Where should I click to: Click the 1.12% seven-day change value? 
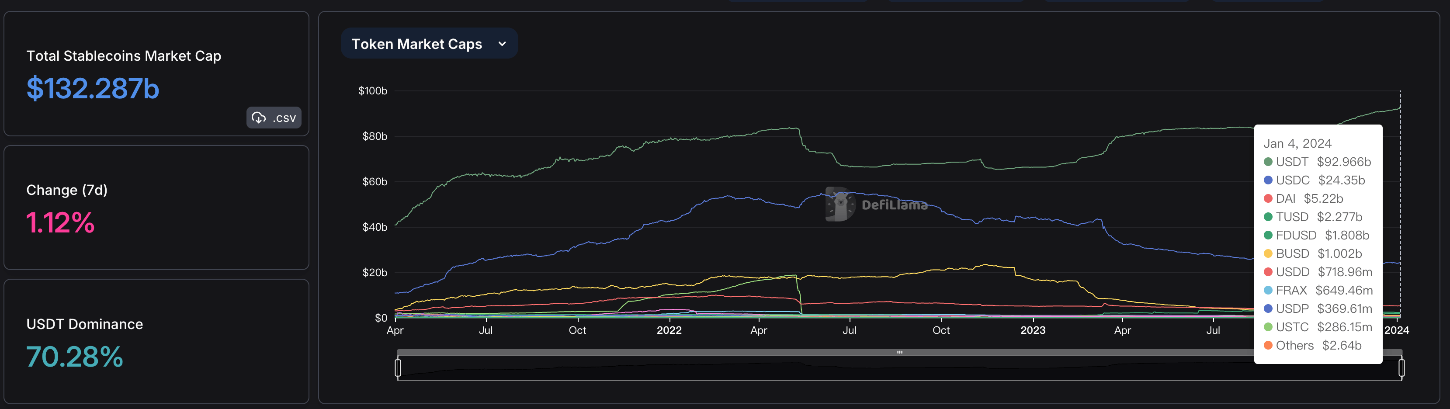[x=60, y=223]
